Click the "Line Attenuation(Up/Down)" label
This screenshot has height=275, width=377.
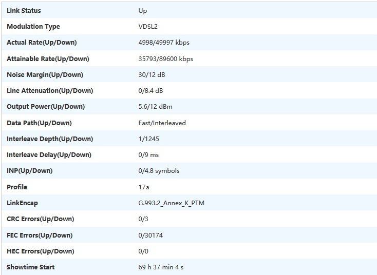(x=50, y=90)
